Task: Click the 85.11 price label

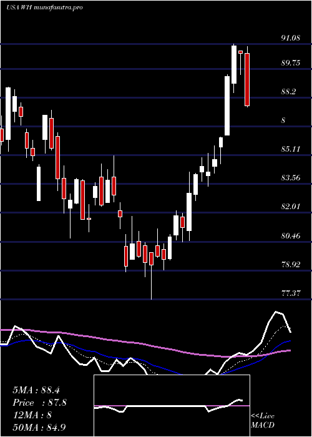Action: [x=291, y=149]
